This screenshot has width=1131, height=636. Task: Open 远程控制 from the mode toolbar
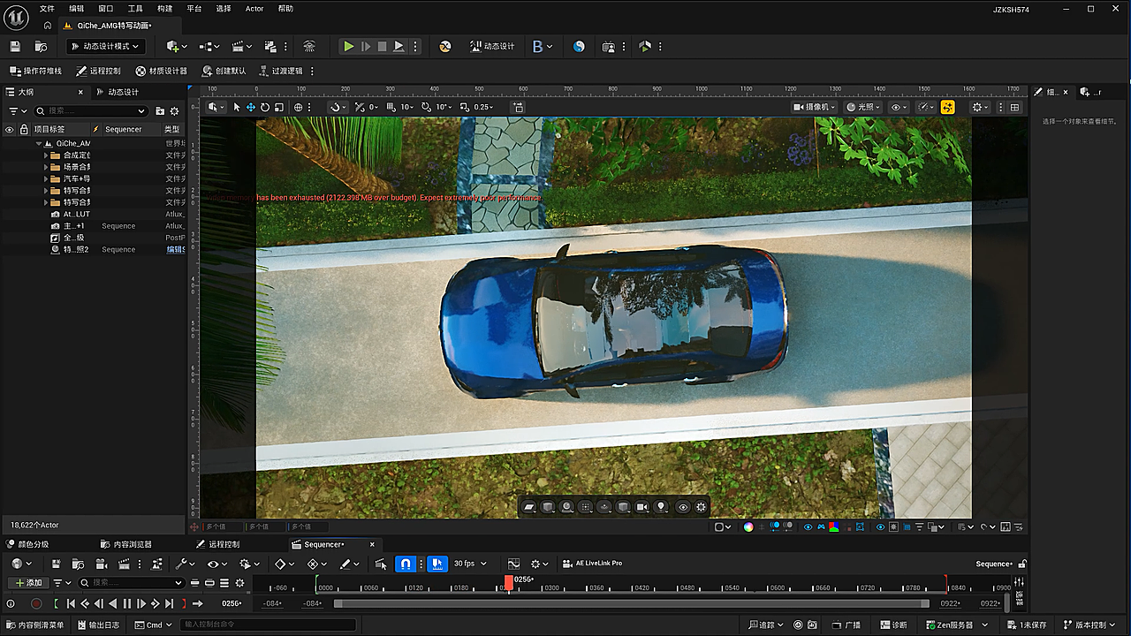click(98, 71)
